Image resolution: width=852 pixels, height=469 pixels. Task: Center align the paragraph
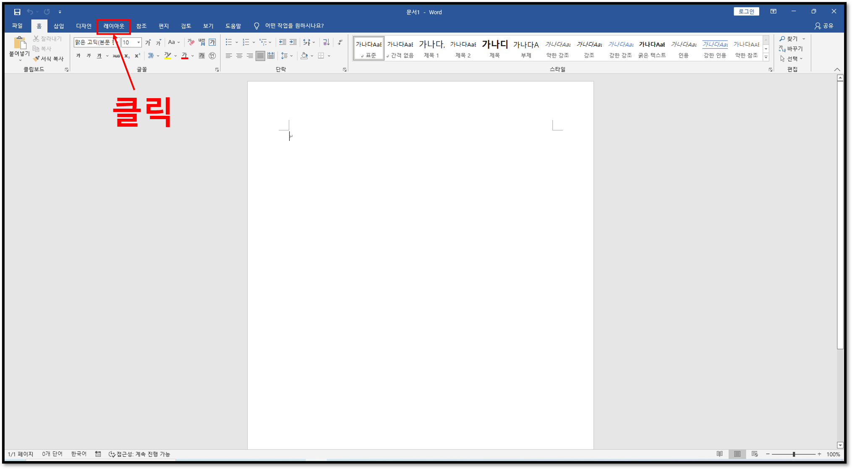point(239,55)
